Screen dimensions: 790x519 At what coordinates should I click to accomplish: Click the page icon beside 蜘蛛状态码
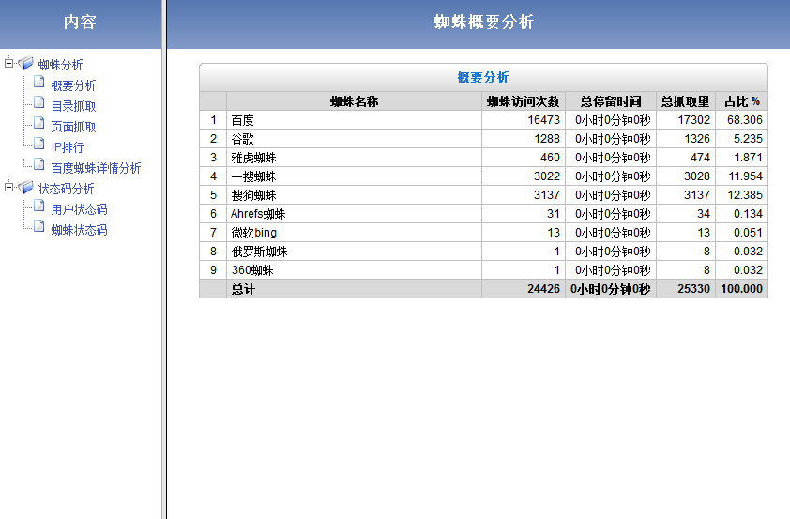click(39, 226)
